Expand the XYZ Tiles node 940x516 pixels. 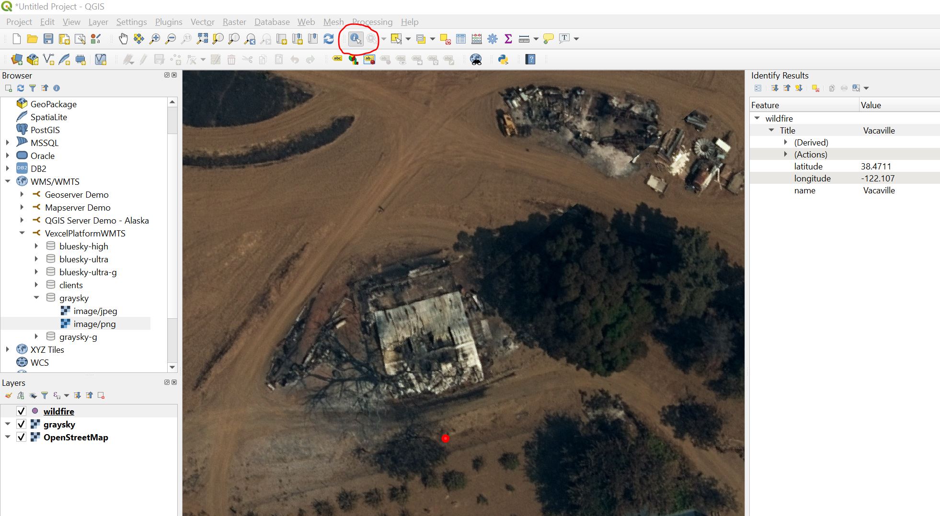pyautogui.click(x=8, y=349)
